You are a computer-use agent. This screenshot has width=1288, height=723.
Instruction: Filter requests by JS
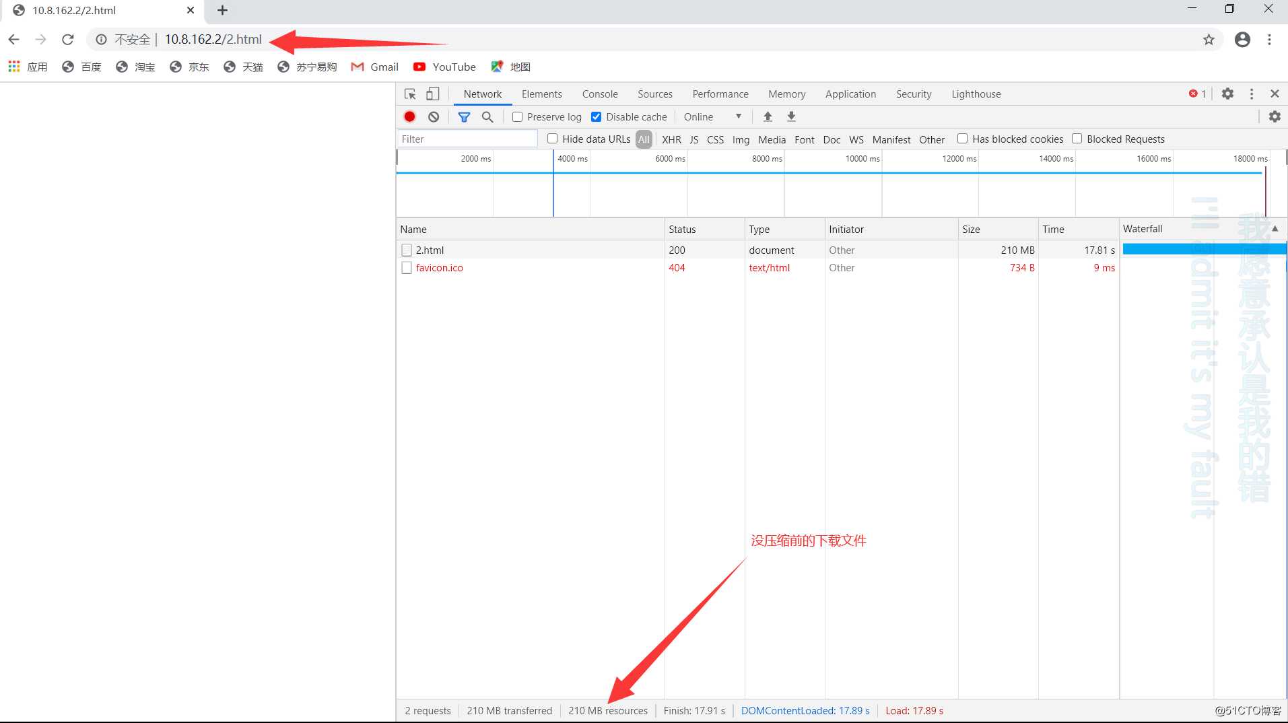(694, 139)
